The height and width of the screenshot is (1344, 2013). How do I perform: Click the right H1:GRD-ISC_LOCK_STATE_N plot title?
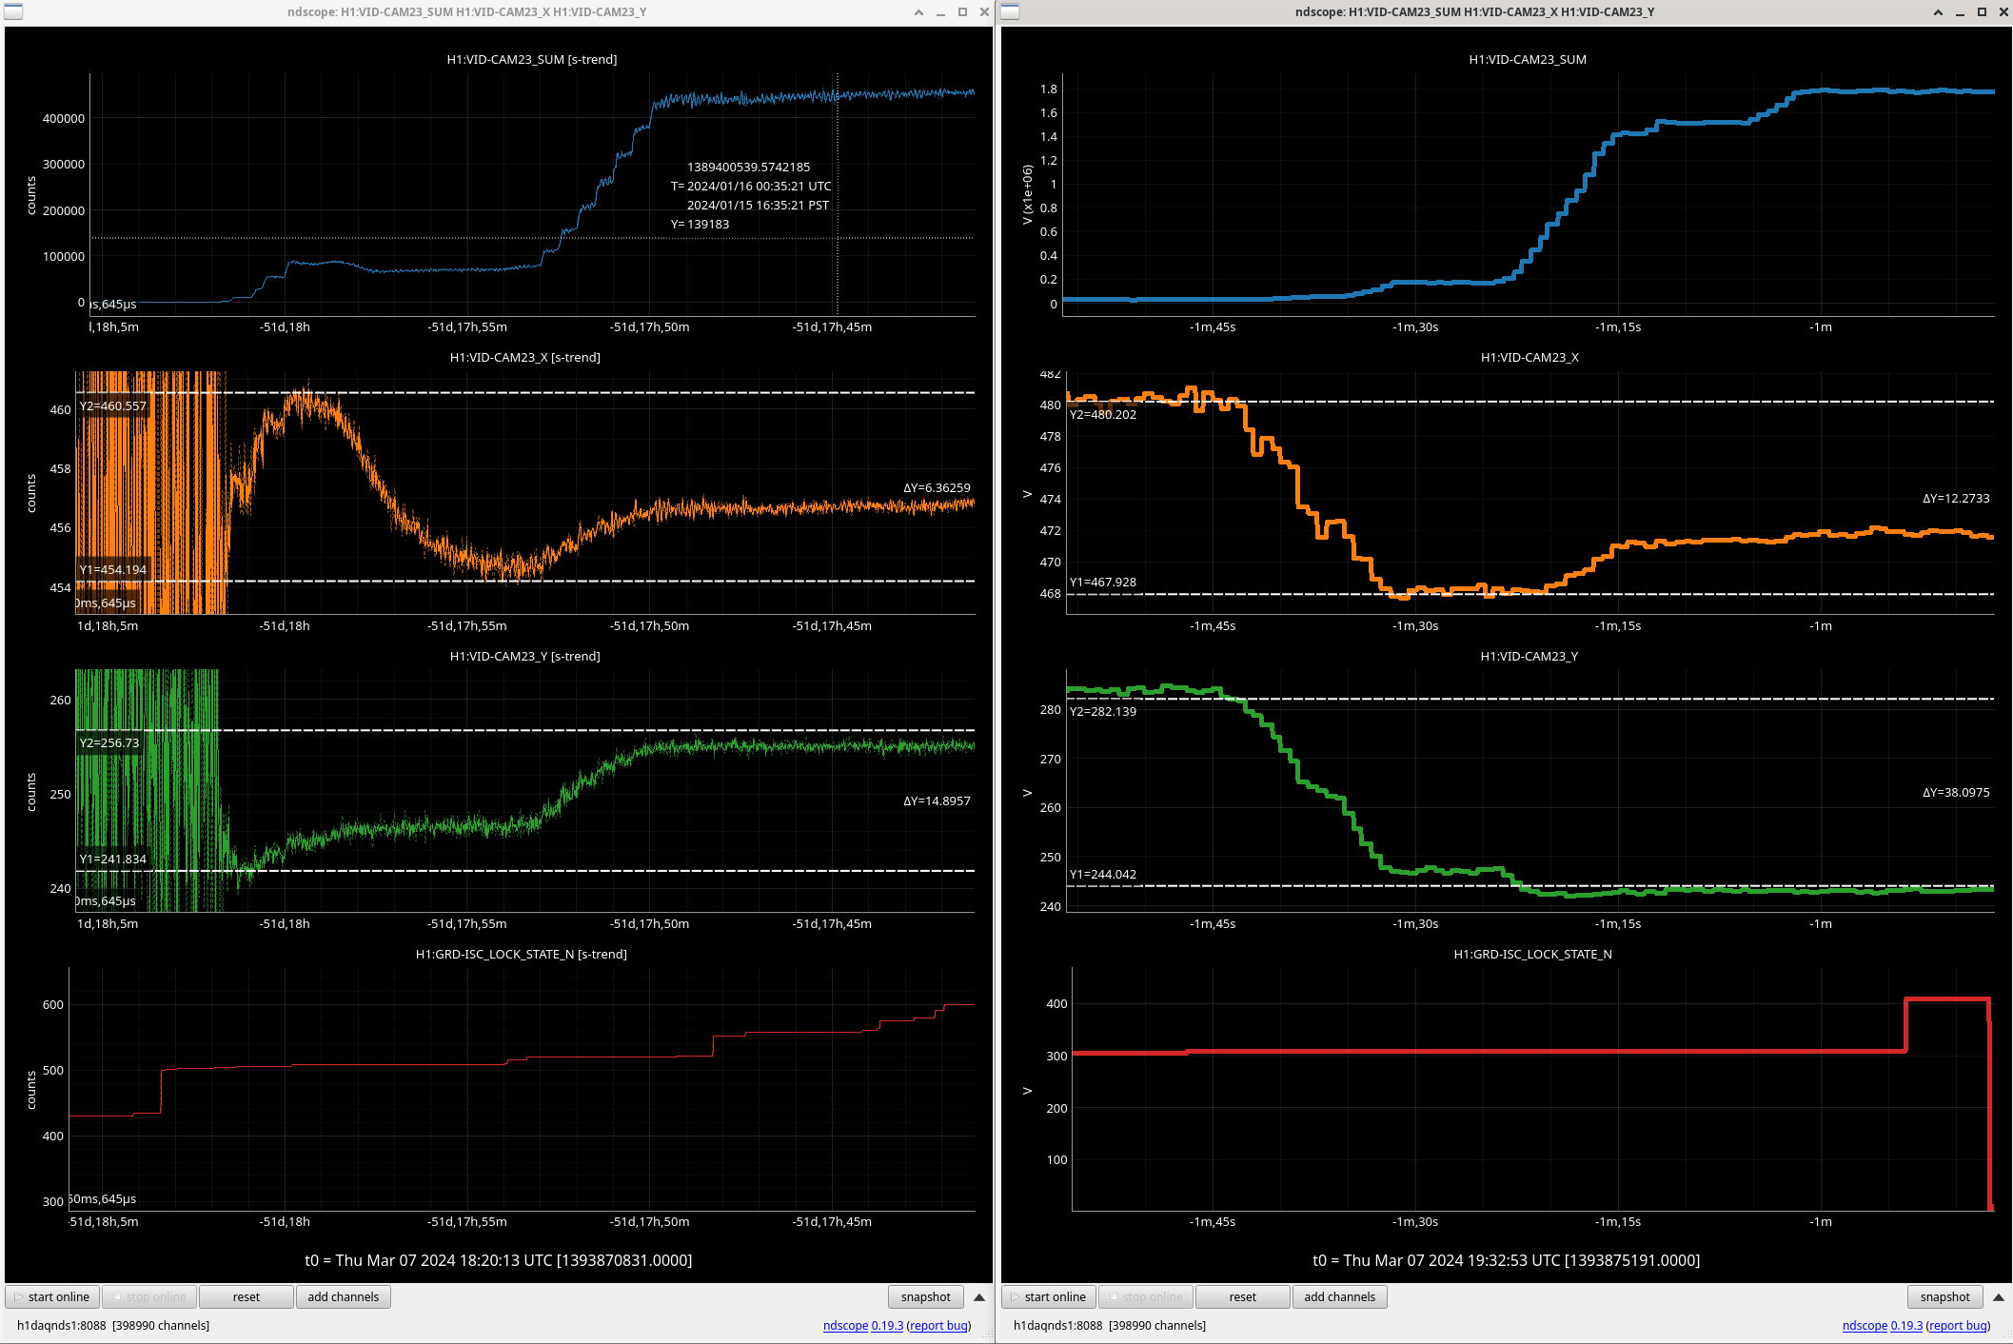(x=1531, y=954)
